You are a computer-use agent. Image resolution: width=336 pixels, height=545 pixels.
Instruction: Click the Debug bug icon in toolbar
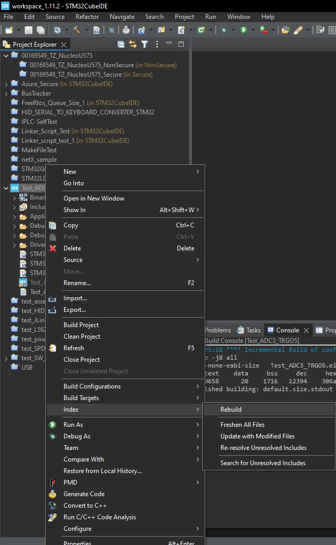click(x=224, y=30)
